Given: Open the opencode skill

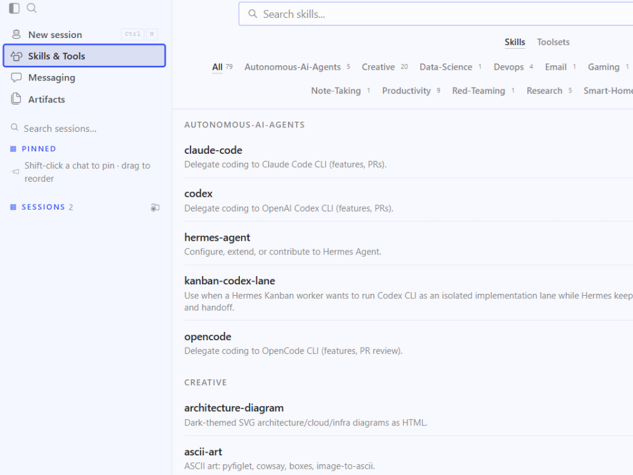Looking at the screenshot, I should pos(208,337).
